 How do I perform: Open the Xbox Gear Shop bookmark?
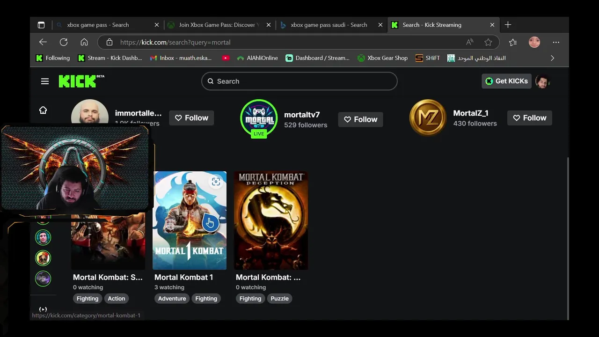383,58
